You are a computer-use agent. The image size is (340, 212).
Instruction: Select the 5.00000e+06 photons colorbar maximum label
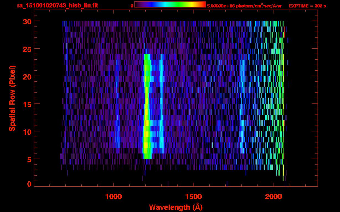coord(244,6)
